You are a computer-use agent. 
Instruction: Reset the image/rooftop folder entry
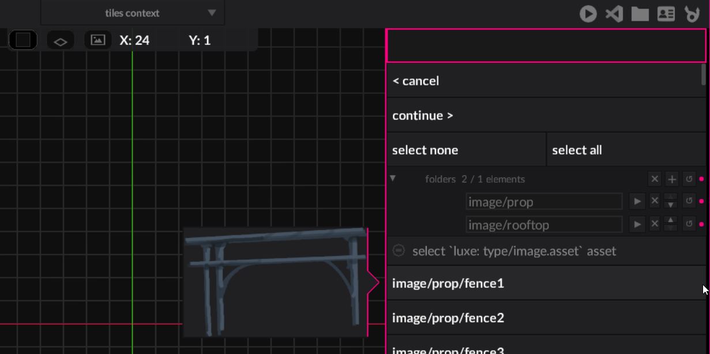(x=689, y=224)
